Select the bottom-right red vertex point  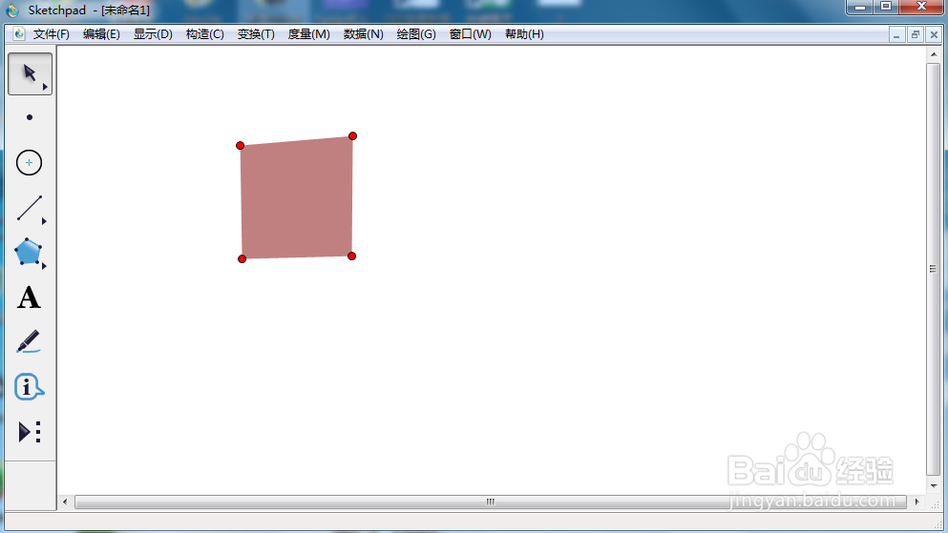click(x=352, y=256)
